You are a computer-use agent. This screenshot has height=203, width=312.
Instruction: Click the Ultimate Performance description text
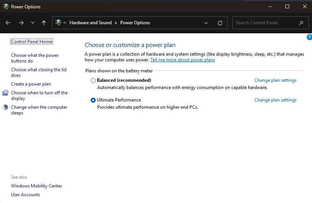pos(148,107)
